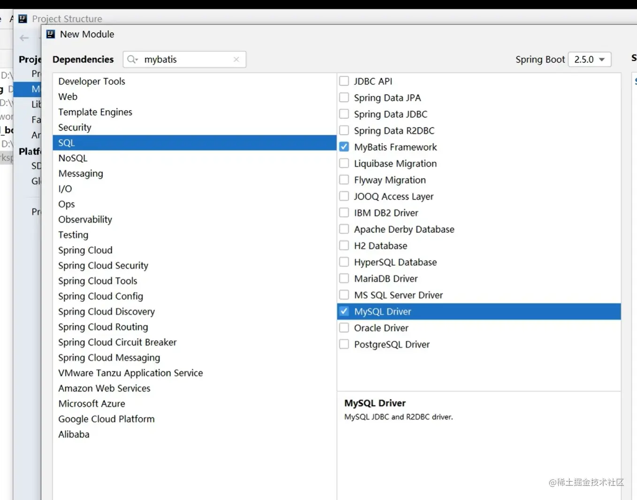Select the Messaging category
Screen dimensions: 637x500
point(195,174)
